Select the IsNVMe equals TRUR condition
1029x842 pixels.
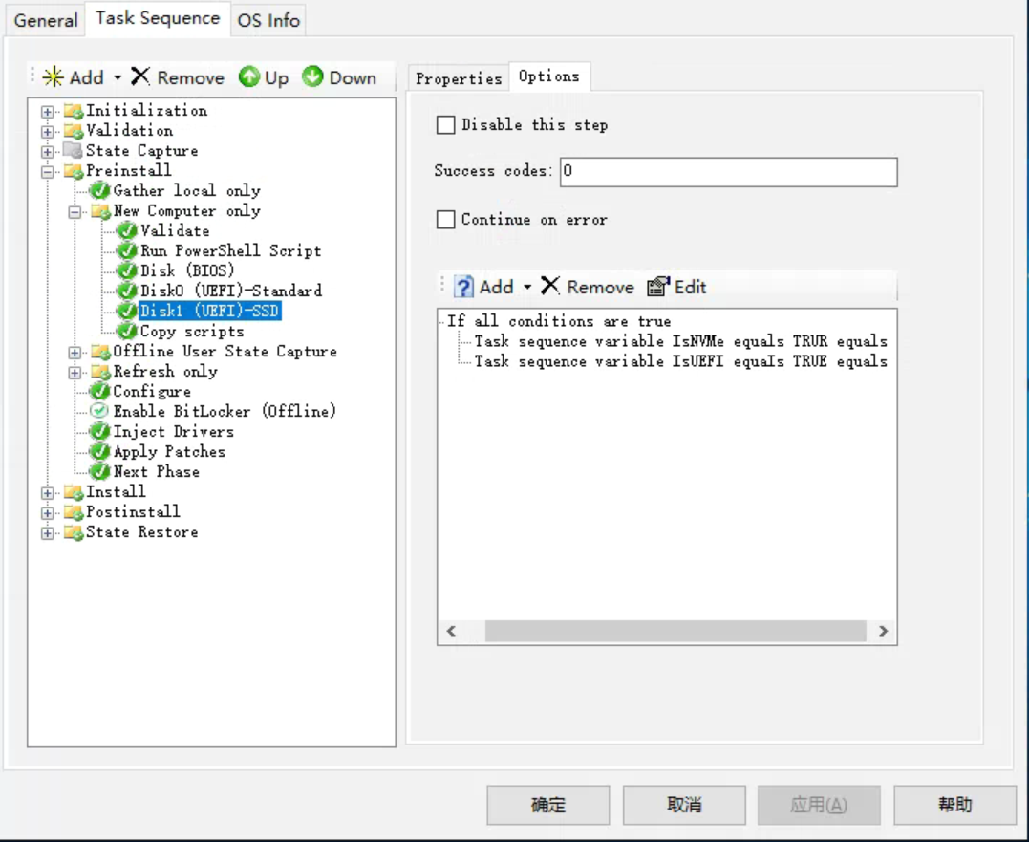680,341
